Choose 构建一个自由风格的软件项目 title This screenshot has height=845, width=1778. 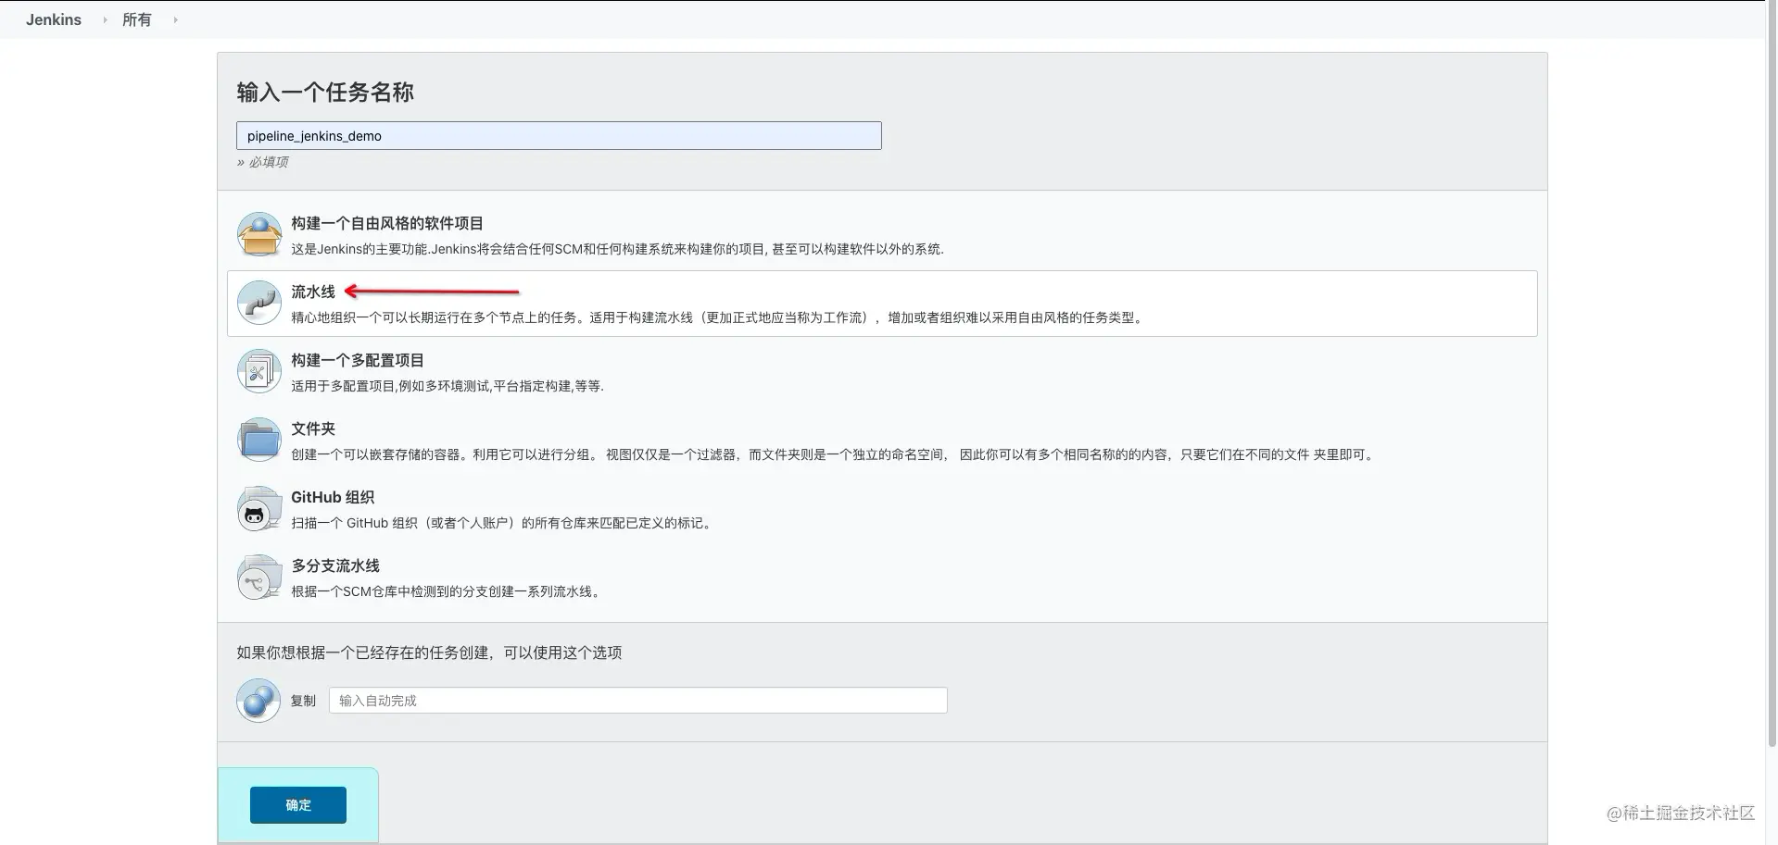pos(387,223)
